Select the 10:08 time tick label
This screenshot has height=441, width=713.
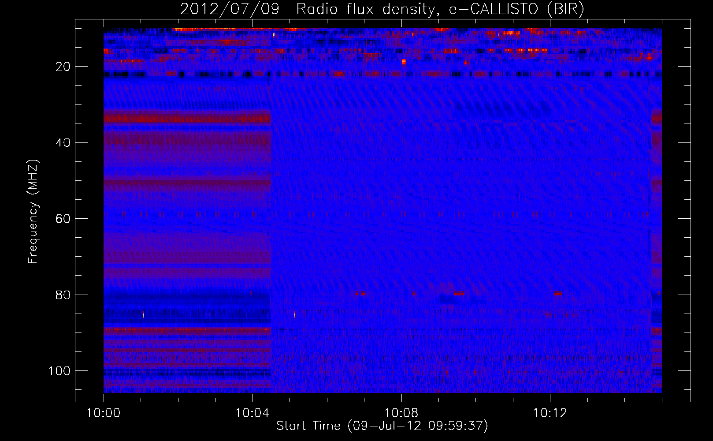(x=401, y=413)
